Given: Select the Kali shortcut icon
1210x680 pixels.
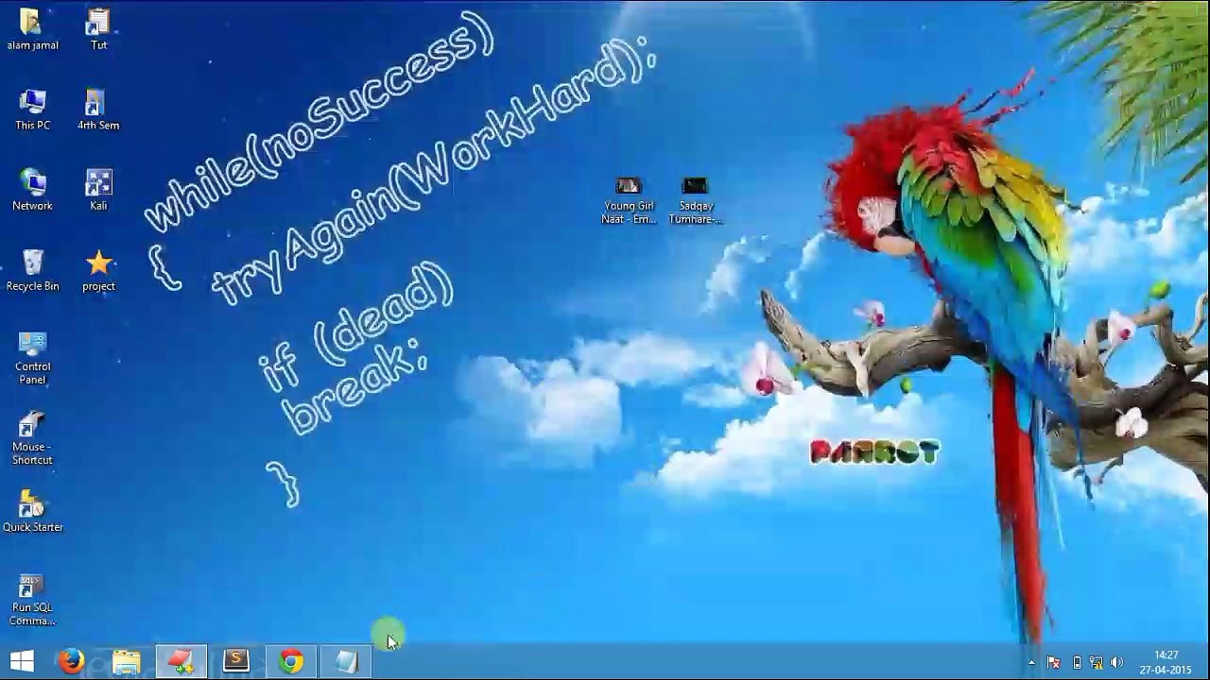Looking at the screenshot, I should pyautogui.click(x=98, y=189).
